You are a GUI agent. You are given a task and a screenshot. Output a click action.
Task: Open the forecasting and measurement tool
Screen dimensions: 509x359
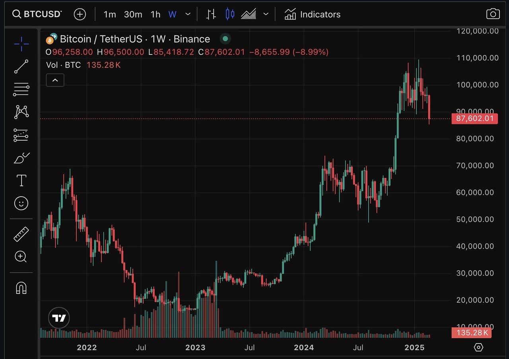[21, 135]
